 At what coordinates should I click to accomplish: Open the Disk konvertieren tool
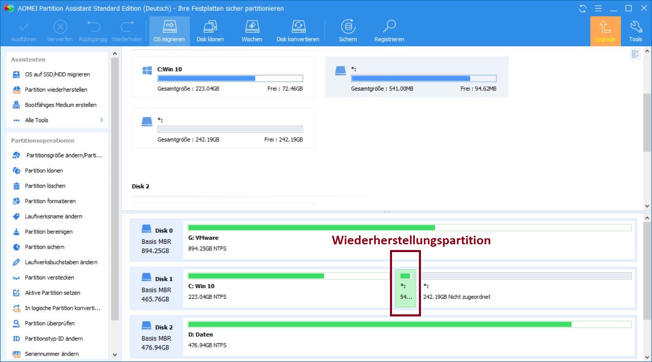(x=298, y=31)
